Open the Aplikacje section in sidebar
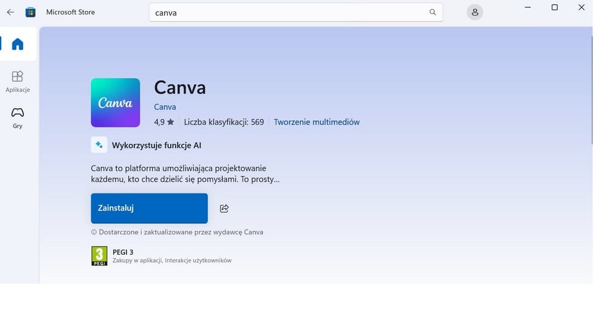The height and width of the screenshot is (336, 599). pyautogui.click(x=17, y=82)
